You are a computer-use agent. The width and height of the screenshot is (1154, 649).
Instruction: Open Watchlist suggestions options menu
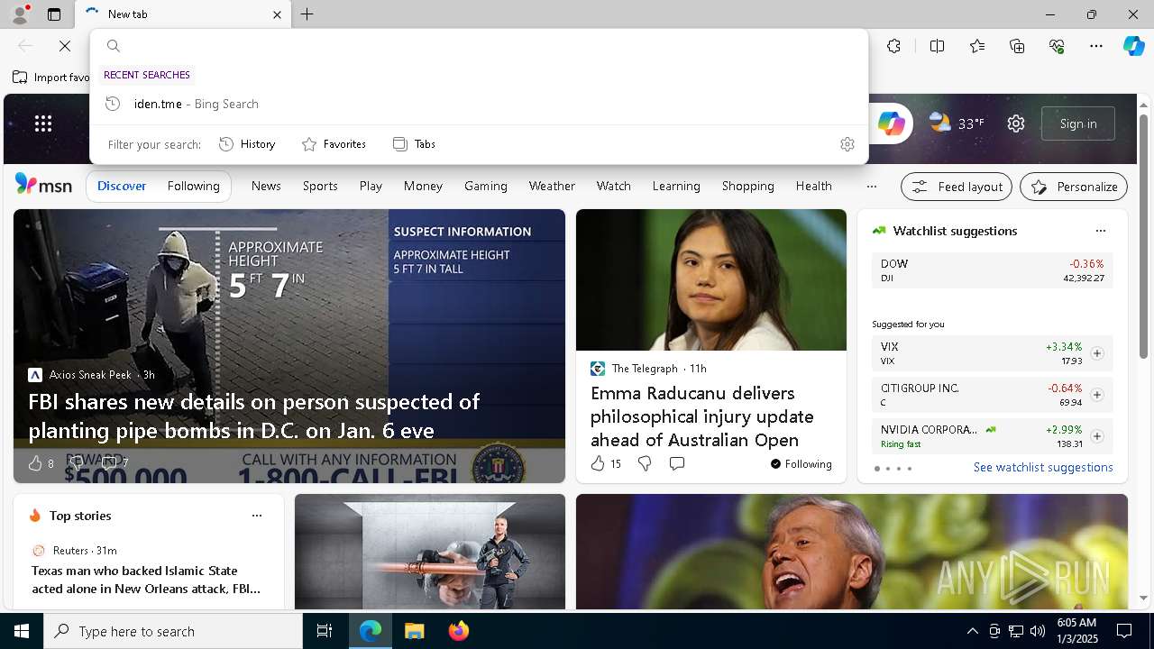(1100, 231)
